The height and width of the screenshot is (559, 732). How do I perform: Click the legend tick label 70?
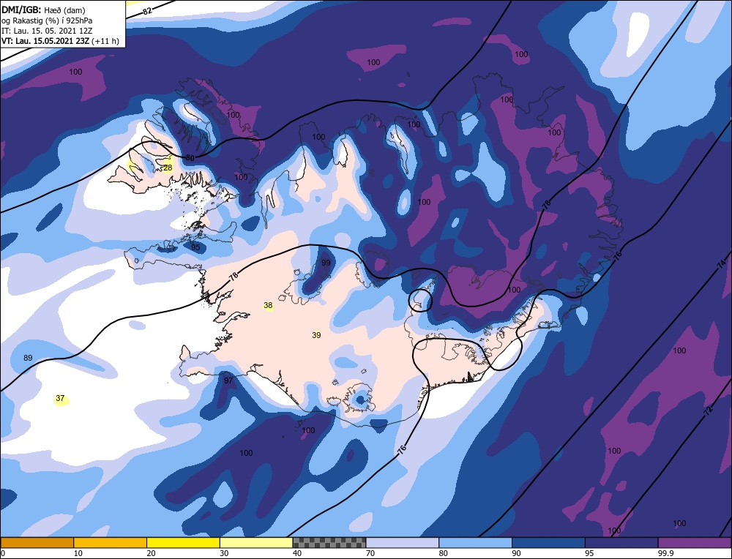[370, 553]
